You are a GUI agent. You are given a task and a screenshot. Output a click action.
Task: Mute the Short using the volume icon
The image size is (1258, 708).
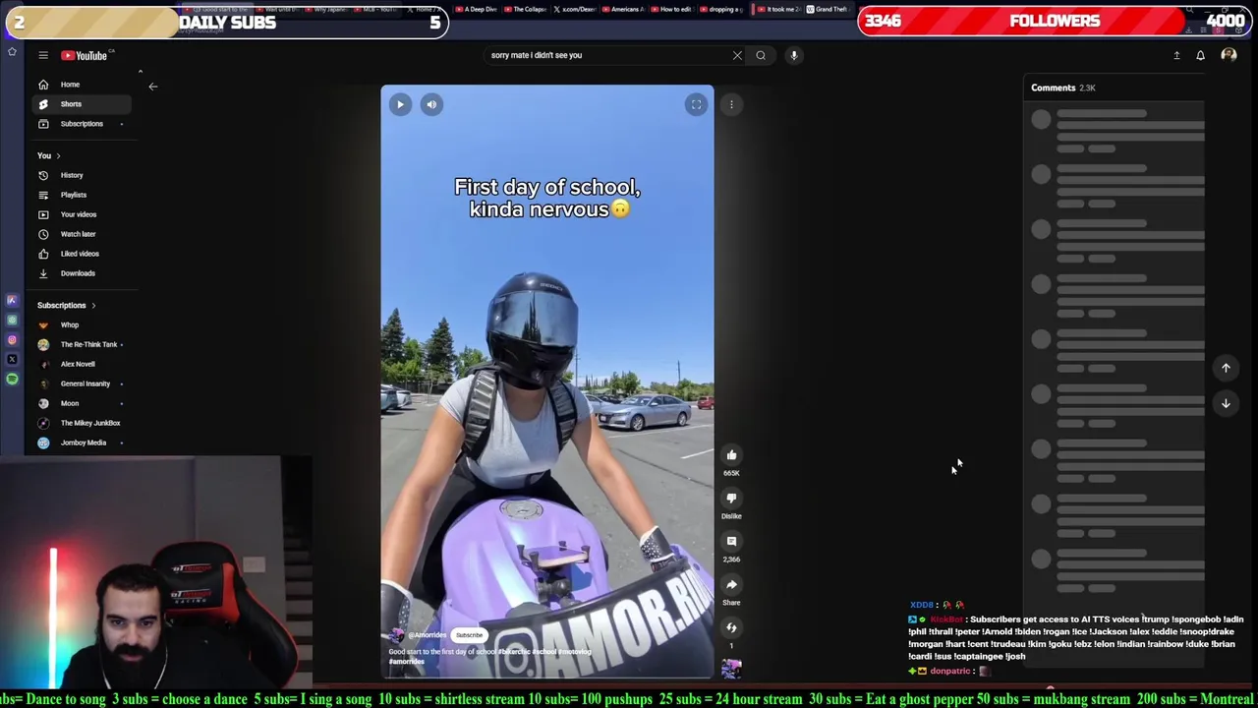[x=431, y=104]
